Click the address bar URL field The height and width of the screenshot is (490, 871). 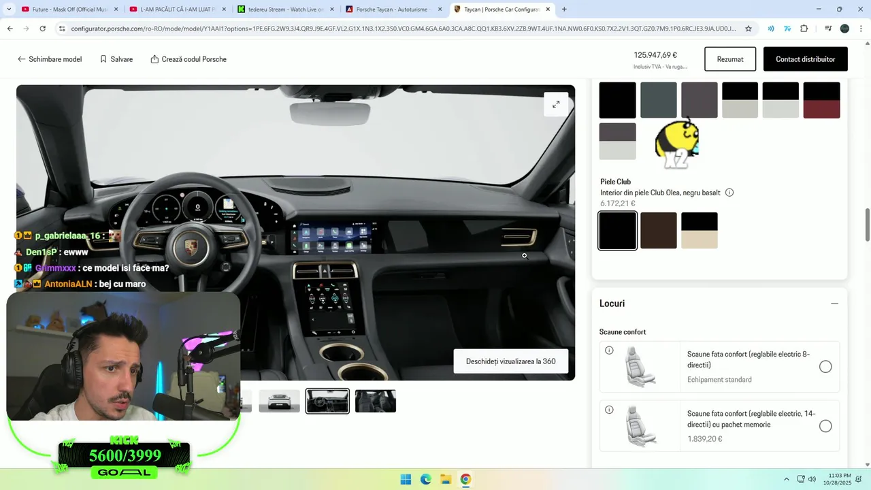pyautogui.click(x=403, y=29)
